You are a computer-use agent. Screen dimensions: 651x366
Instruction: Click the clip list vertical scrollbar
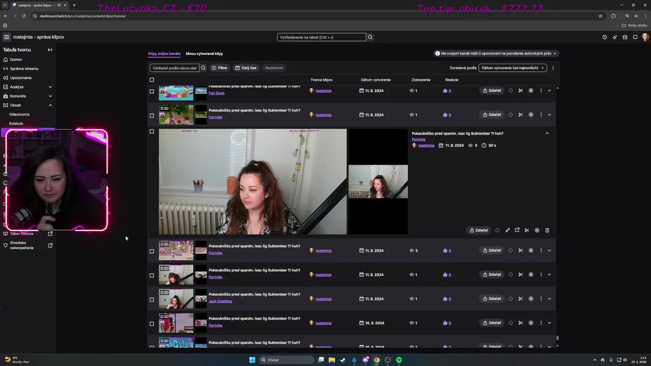(557, 338)
